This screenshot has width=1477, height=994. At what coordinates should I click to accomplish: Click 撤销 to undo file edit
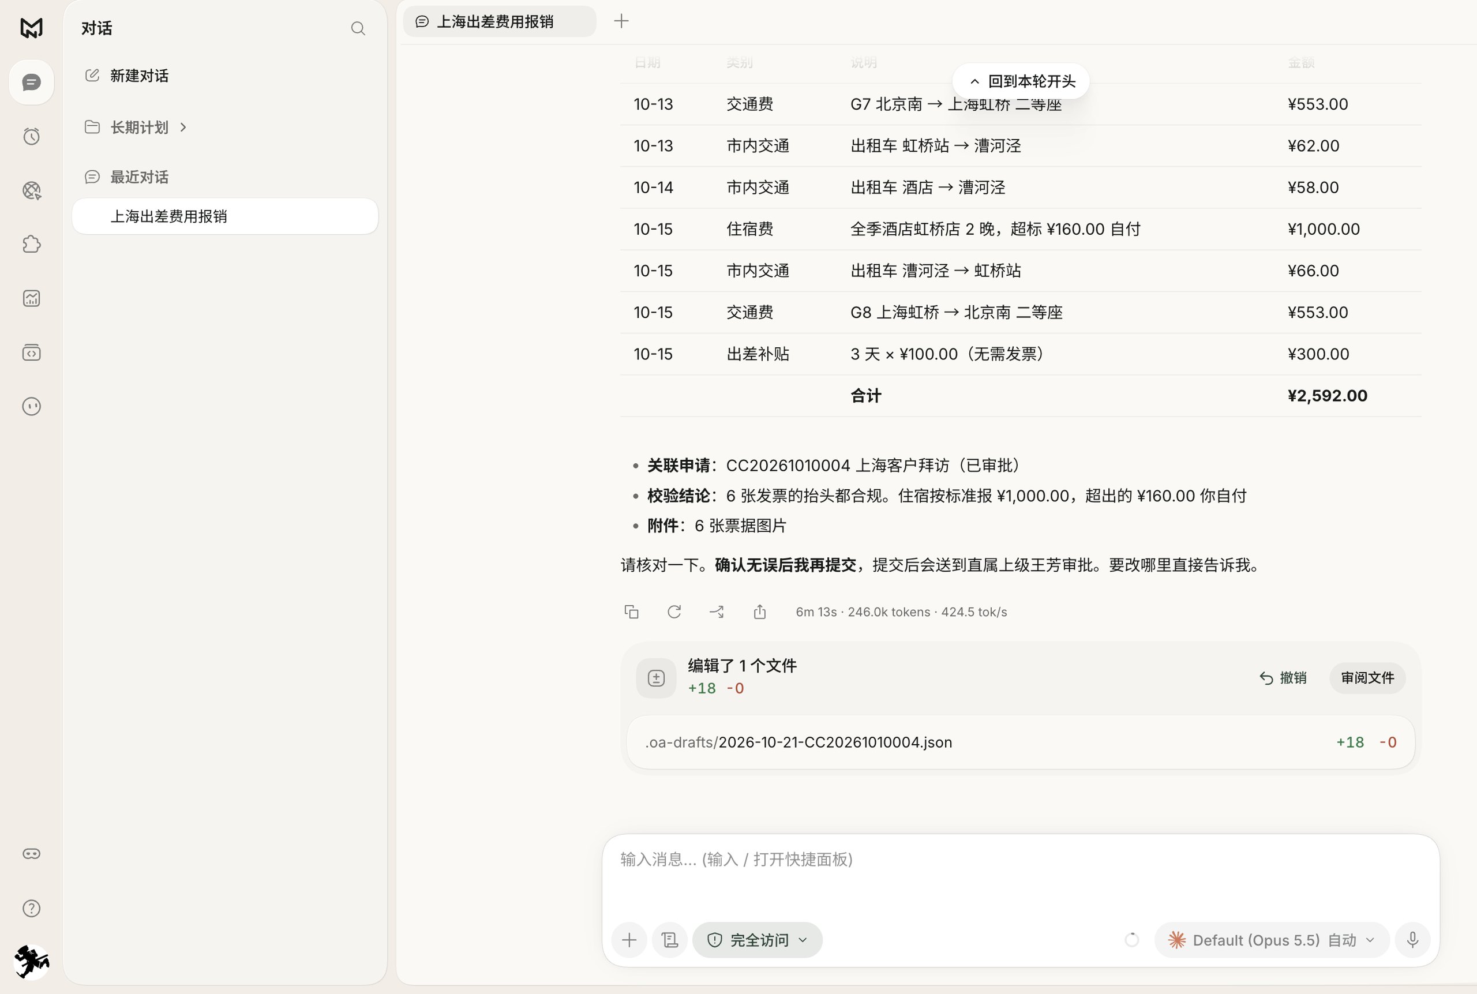1283,678
